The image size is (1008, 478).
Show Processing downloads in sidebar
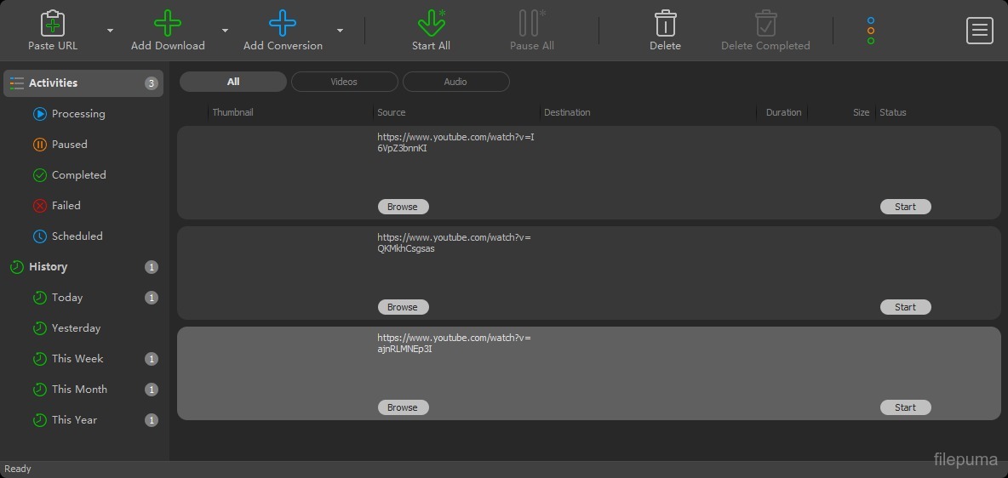coord(77,114)
